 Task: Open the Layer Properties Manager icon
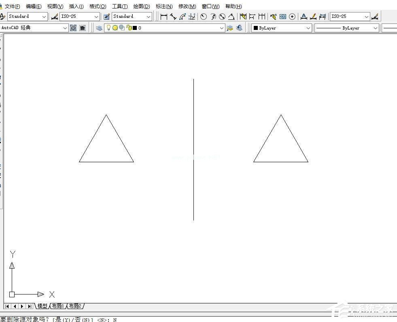99,28
